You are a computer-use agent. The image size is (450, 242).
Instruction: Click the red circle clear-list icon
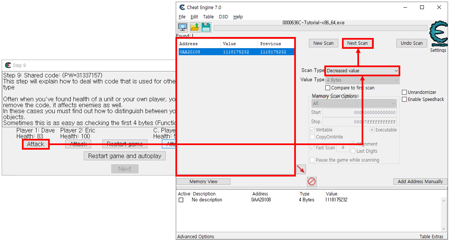312,181
